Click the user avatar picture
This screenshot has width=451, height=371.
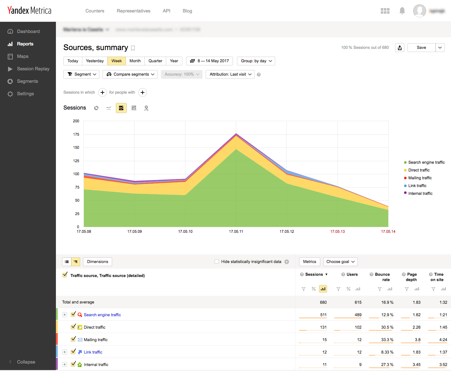click(x=419, y=11)
